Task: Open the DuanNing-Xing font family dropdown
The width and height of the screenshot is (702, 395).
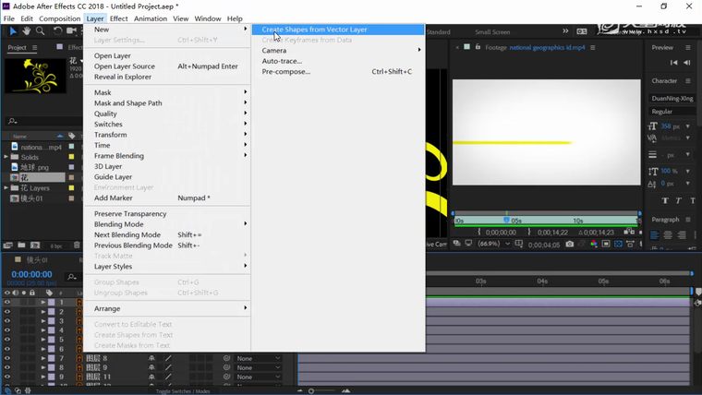Action: tap(673, 98)
